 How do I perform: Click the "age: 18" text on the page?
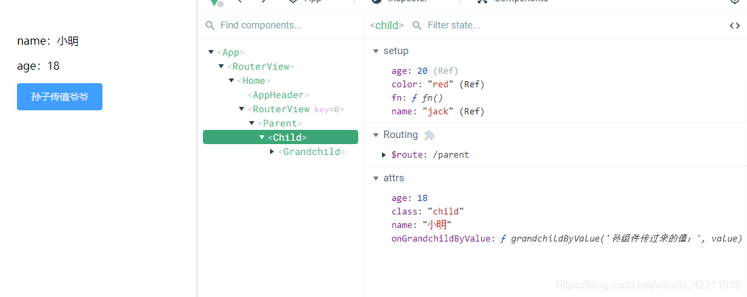click(38, 66)
